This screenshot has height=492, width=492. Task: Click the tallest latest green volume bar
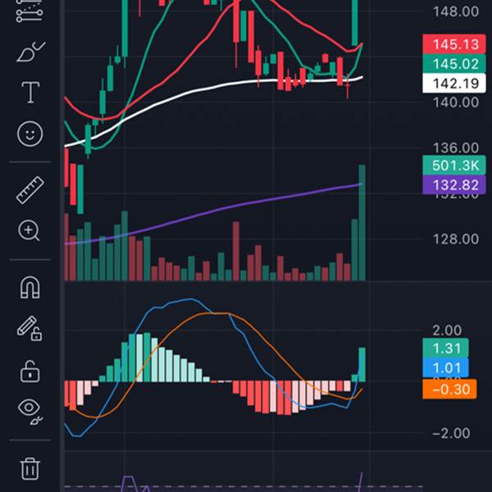coord(362,222)
